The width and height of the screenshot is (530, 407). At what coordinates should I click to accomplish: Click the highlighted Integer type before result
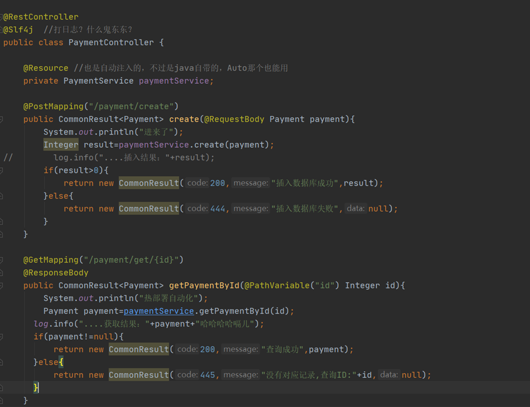click(x=61, y=145)
